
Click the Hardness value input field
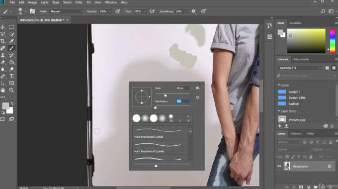[183, 101]
